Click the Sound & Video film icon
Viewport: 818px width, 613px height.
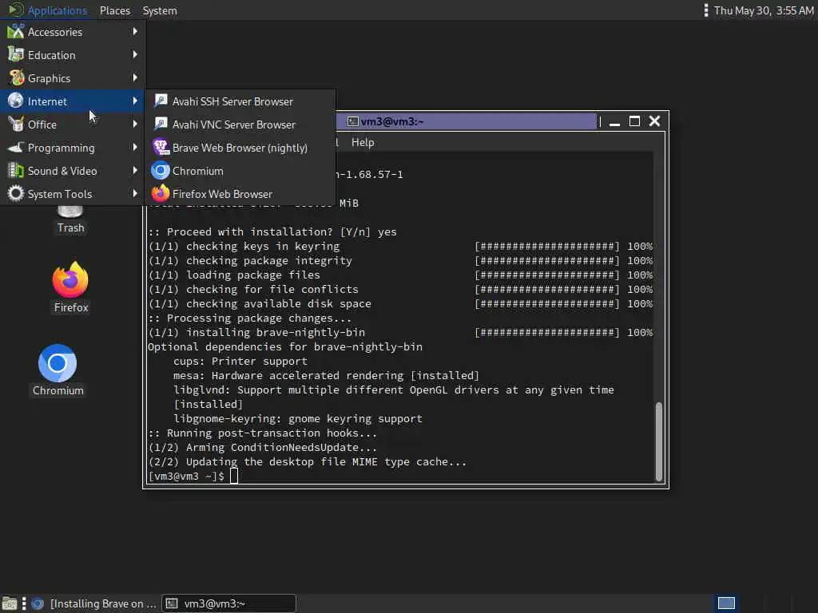(16, 171)
